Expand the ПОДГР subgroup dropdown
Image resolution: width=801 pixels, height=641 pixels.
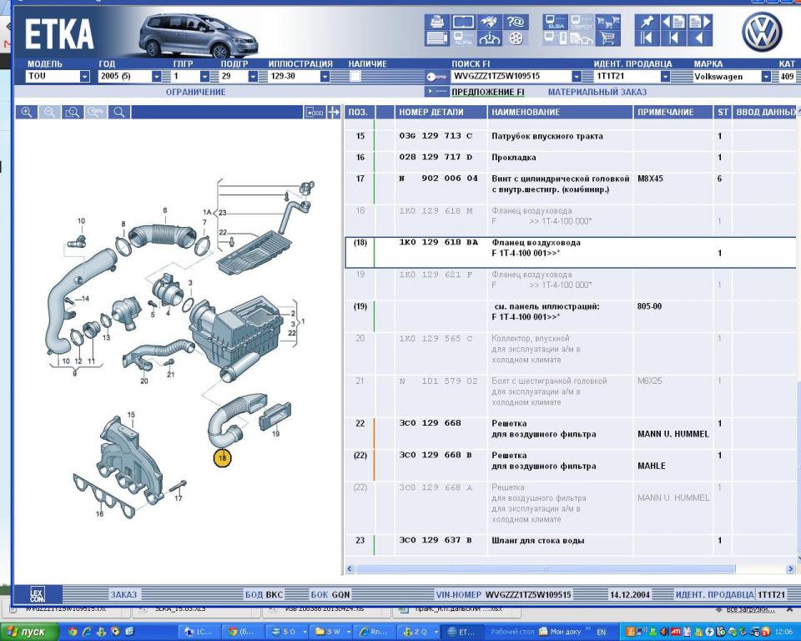coord(253,77)
